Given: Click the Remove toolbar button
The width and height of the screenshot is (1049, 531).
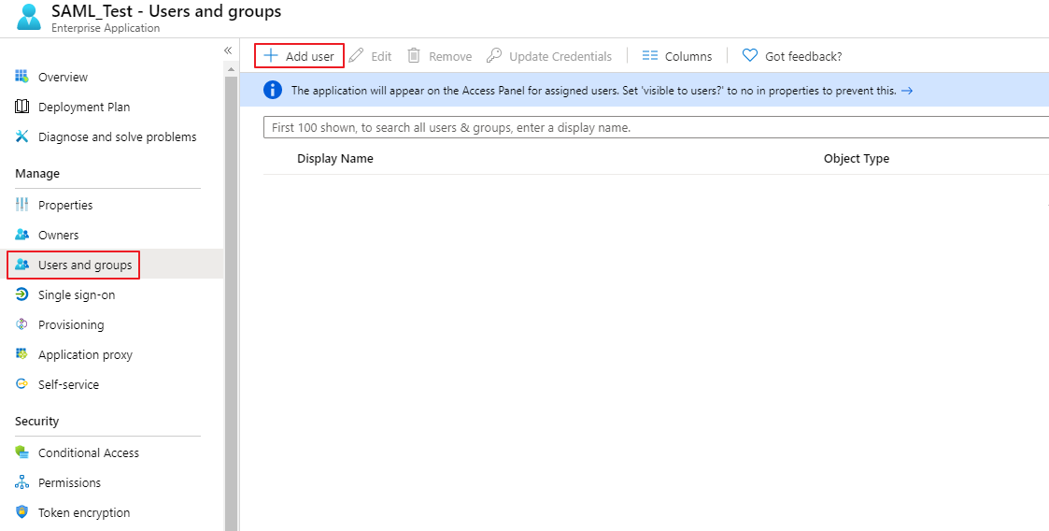Looking at the screenshot, I should [440, 56].
